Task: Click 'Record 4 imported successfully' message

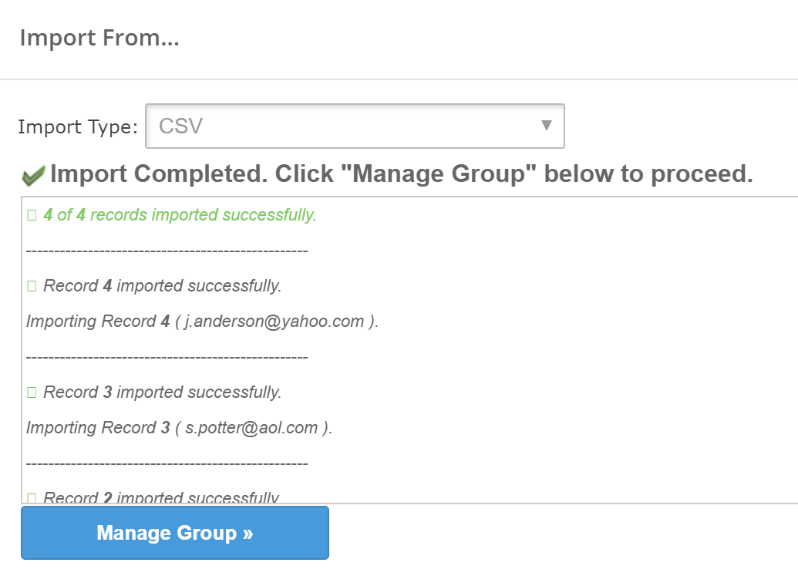Action: [x=162, y=286]
